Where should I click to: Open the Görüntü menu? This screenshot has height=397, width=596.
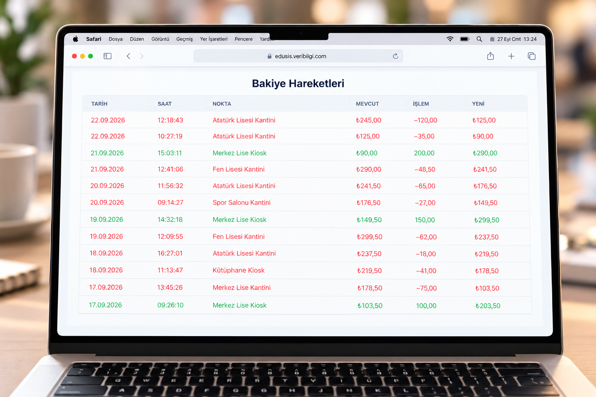(x=160, y=39)
